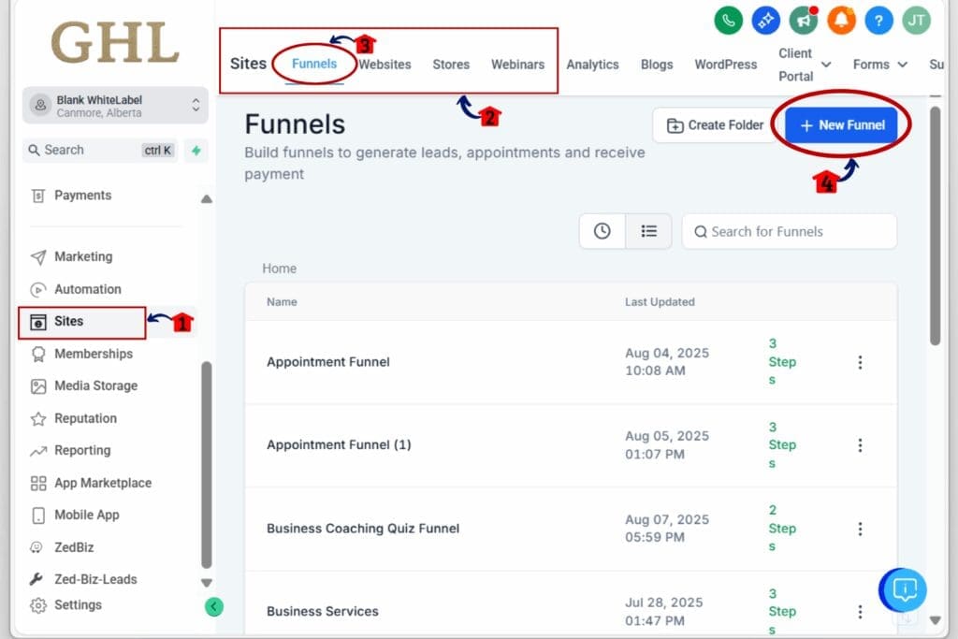Image resolution: width=958 pixels, height=639 pixels.
Task: Click the New Funnel button
Action: [x=841, y=125]
